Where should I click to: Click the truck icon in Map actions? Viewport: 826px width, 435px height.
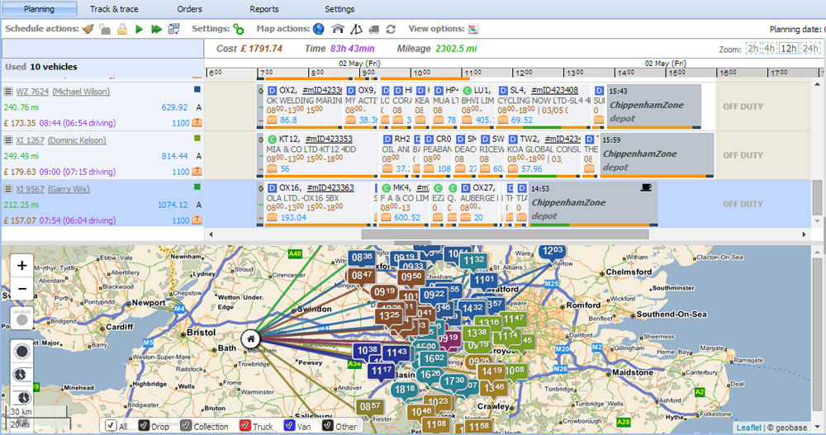(x=373, y=29)
